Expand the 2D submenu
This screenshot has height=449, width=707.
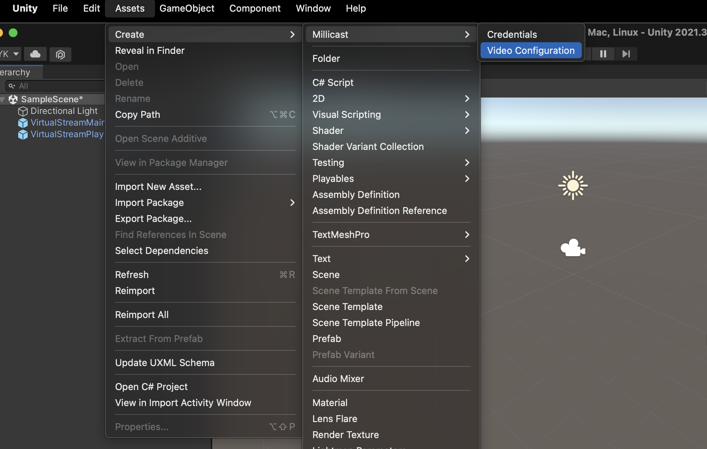click(391, 99)
